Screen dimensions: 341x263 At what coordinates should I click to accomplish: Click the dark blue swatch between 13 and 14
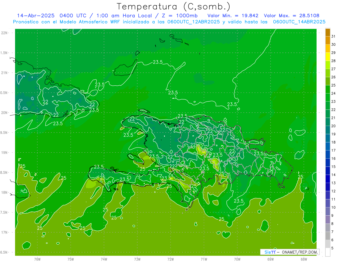328,179
